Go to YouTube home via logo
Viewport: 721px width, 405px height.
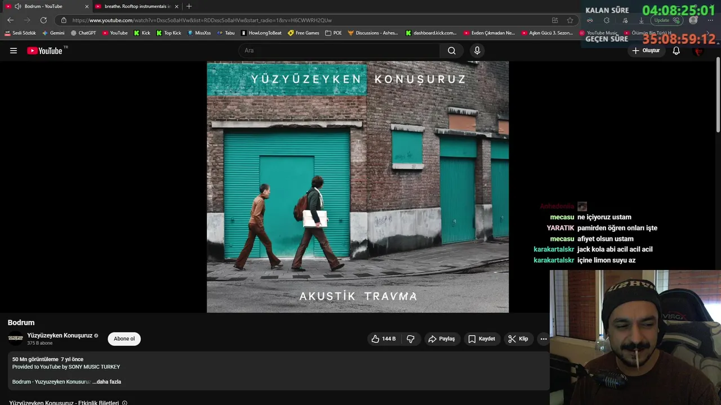point(44,51)
